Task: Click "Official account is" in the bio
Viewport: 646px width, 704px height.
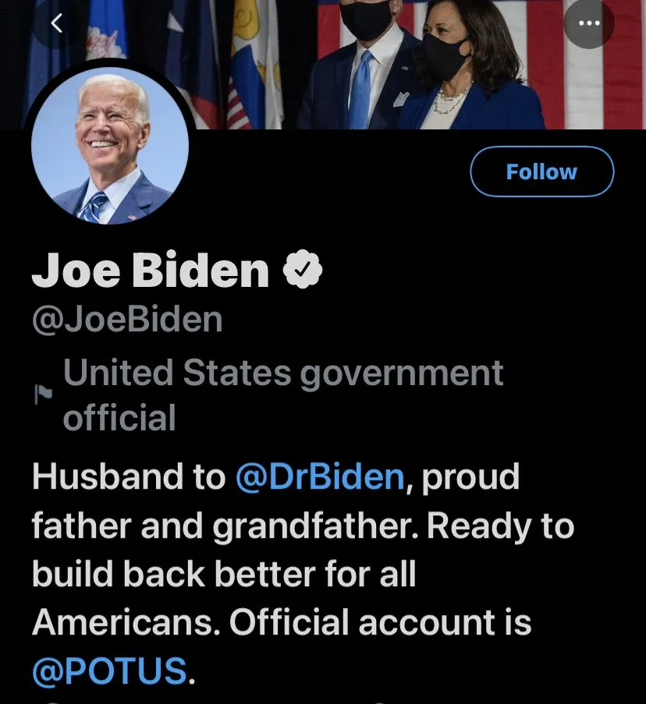Action: pyautogui.click(x=380, y=623)
